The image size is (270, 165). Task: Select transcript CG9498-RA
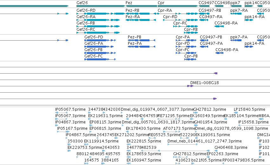coord(226,23)
